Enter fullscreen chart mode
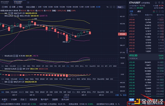 (x=111, y=7)
